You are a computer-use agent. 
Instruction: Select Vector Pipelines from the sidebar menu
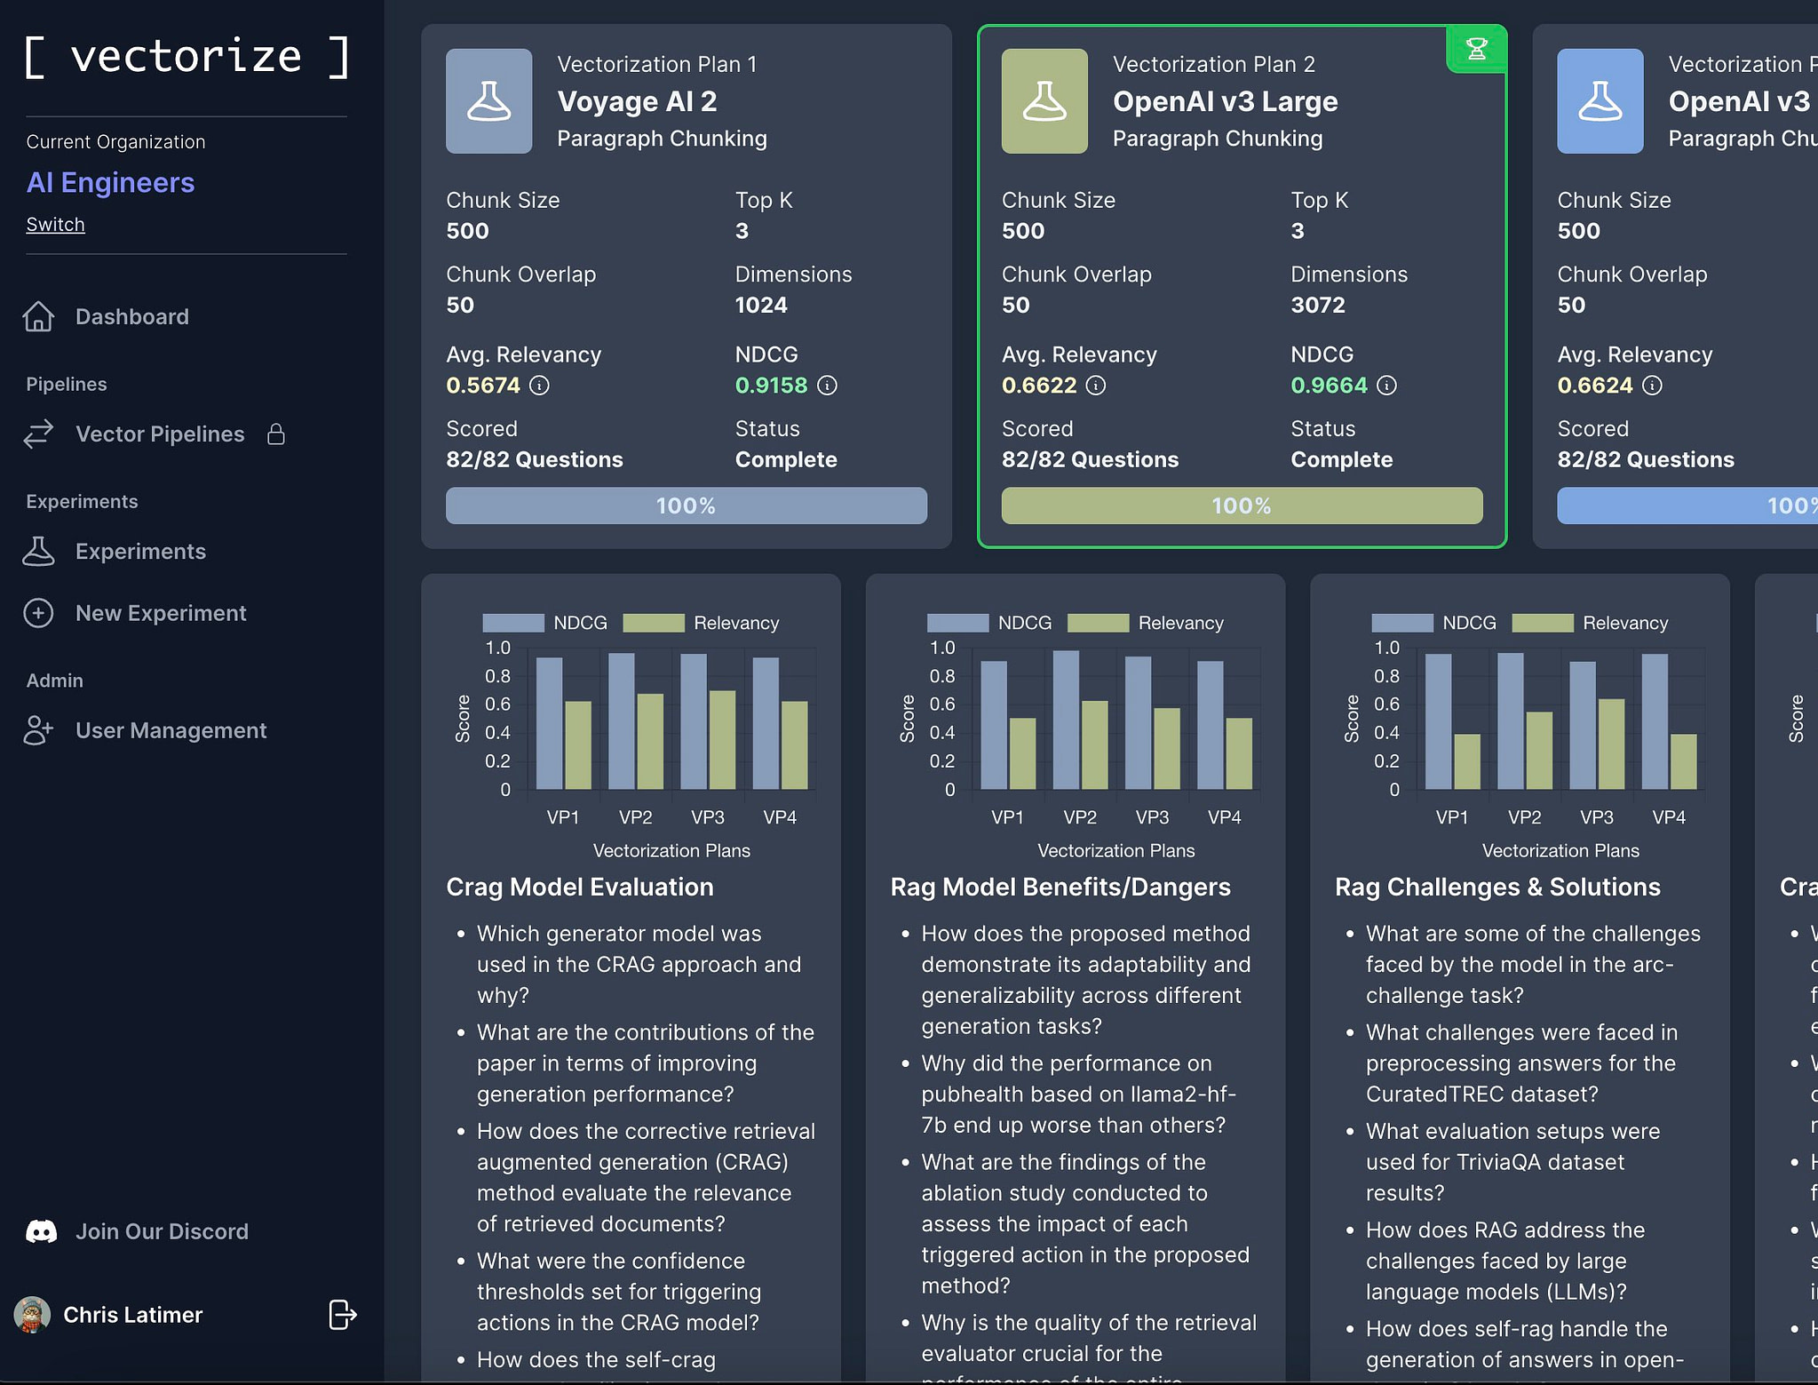[160, 434]
